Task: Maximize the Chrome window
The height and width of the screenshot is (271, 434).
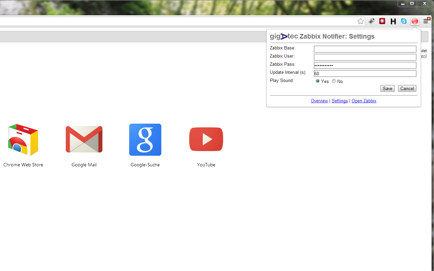Action: tap(412, 3)
